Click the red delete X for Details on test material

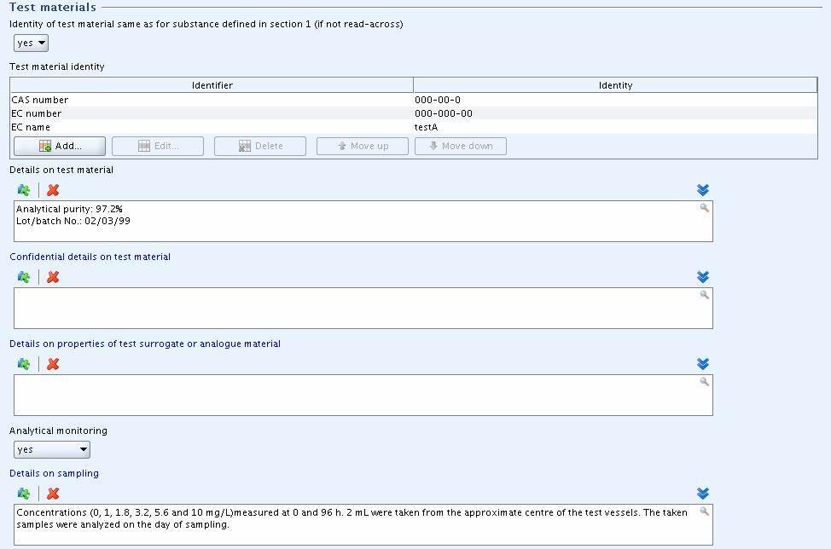[52, 190]
